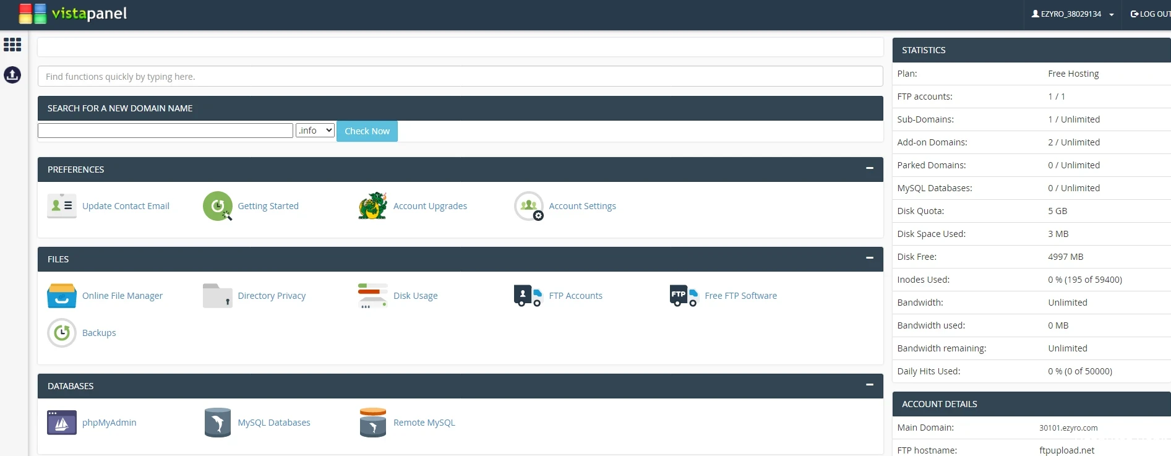The height and width of the screenshot is (456, 1171).
Task: Open the .info domain extension dropdown
Action: pyautogui.click(x=315, y=131)
